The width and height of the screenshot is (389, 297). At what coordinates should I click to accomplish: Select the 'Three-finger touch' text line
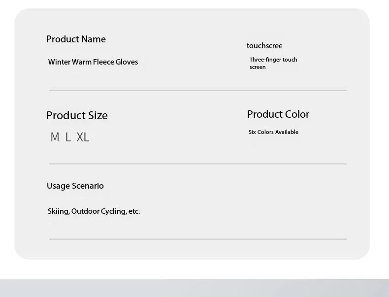273,60
